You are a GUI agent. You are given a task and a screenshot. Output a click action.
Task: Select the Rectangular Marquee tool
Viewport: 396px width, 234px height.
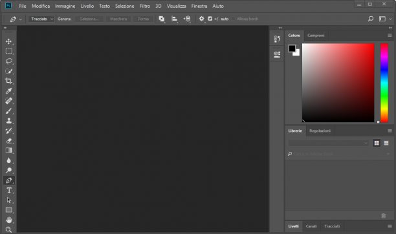point(9,51)
